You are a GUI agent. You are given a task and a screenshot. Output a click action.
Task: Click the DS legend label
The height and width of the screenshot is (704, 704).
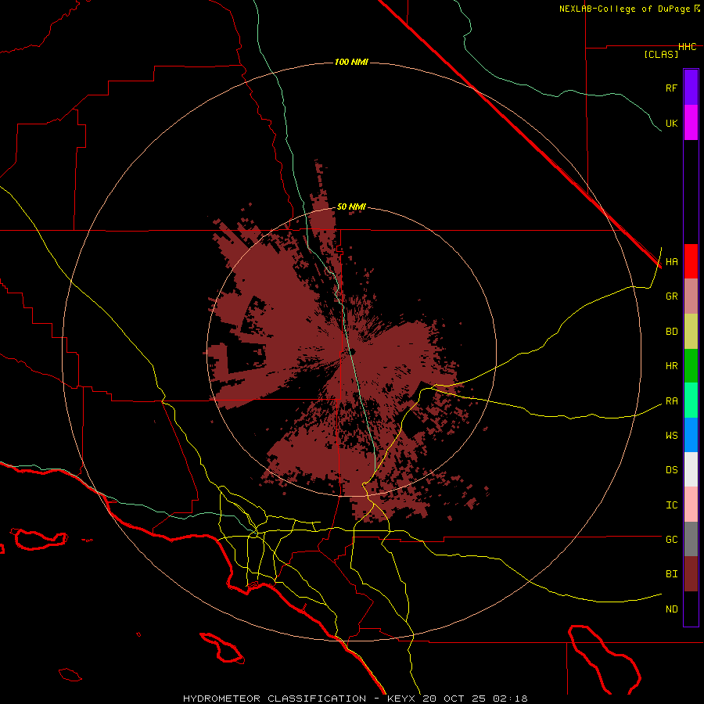point(671,470)
